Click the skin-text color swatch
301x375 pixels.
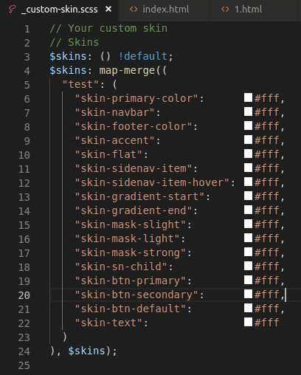[x=248, y=322]
